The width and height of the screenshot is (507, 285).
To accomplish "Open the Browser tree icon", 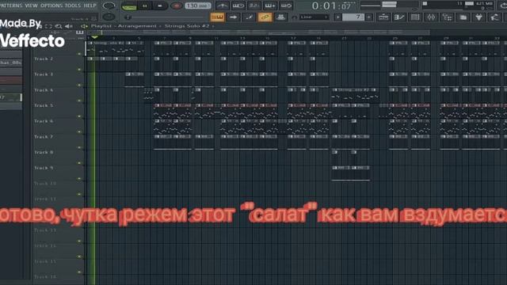I will coord(447,17).
